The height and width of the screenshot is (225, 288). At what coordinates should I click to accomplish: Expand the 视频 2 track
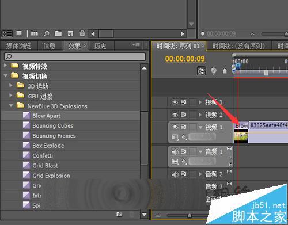[200, 115]
